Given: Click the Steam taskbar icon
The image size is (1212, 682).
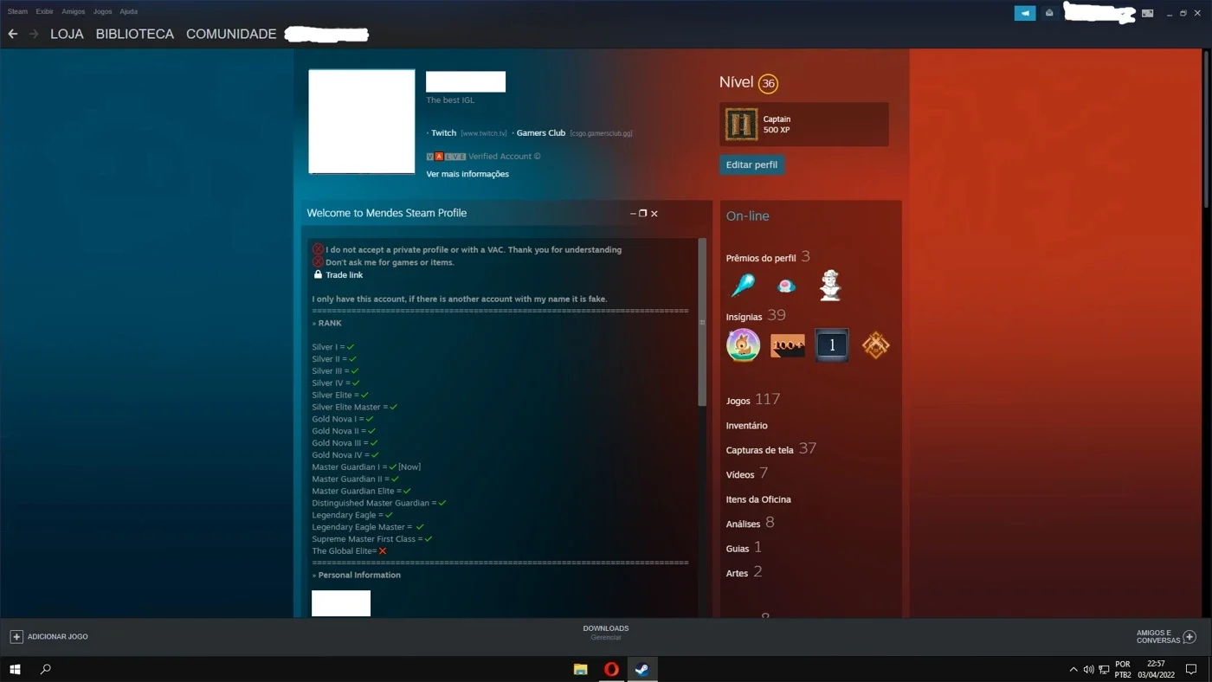Looking at the screenshot, I should [642, 669].
